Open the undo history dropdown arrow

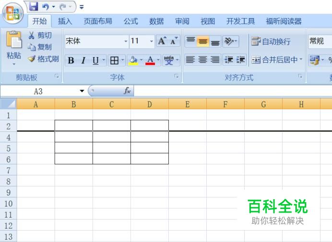[54, 7]
